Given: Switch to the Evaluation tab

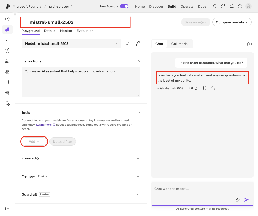Looking at the screenshot, I should (x=85, y=31).
